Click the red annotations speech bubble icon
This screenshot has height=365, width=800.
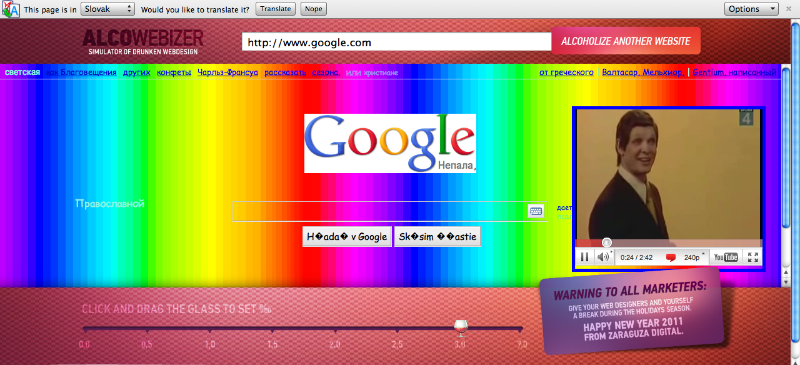(671, 257)
